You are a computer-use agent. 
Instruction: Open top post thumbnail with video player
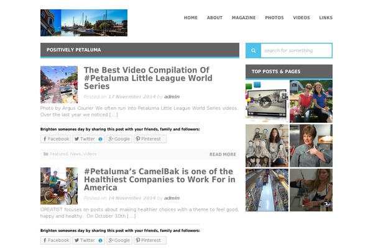pos(267,101)
